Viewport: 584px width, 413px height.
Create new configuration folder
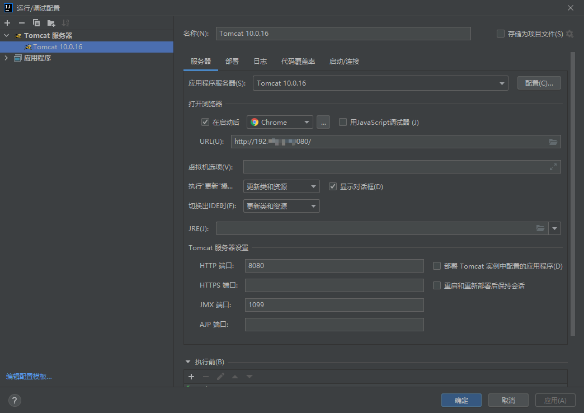coord(51,23)
